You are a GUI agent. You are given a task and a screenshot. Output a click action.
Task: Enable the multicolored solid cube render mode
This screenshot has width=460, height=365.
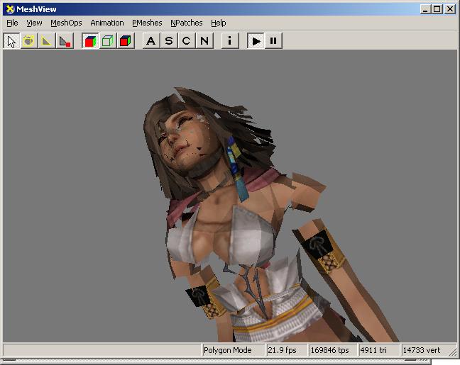coord(90,40)
